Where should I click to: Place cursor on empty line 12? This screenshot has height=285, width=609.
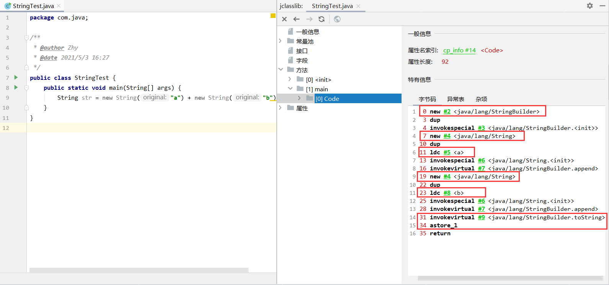(x=152, y=128)
